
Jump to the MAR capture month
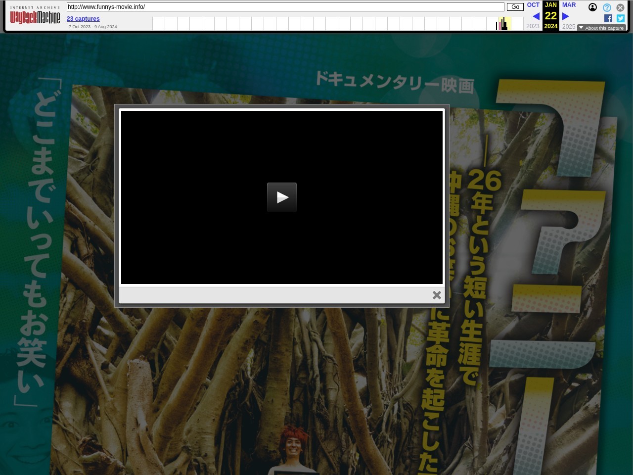point(569,5)
